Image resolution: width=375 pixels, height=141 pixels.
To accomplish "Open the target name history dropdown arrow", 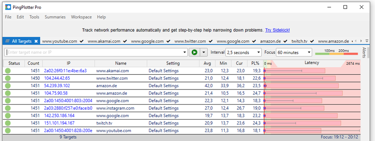I will 185,52.
